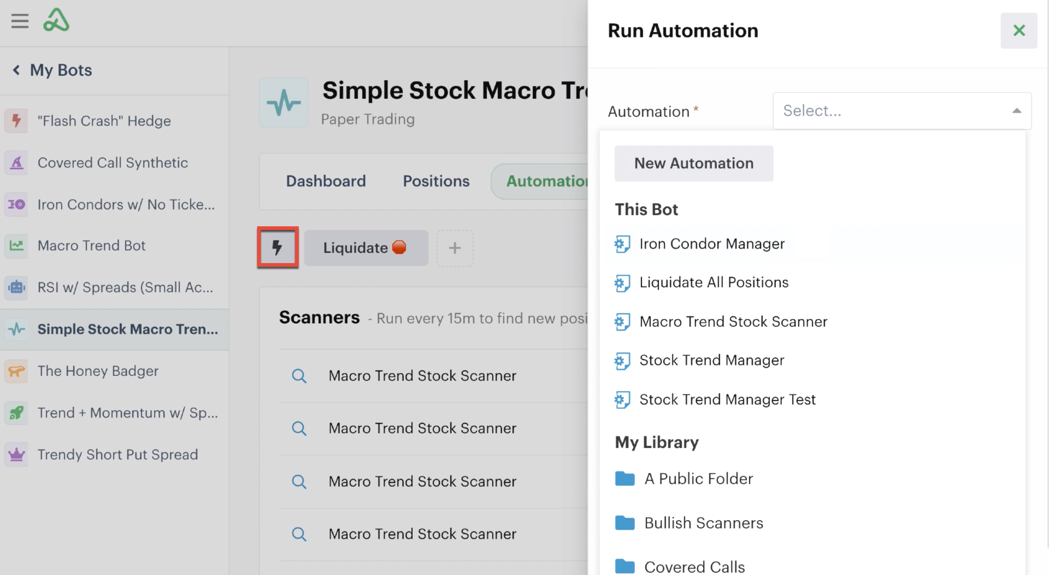The image size is (1049, 575).
Task: Click the Paper Trading label
Action: tap(368, 120)
